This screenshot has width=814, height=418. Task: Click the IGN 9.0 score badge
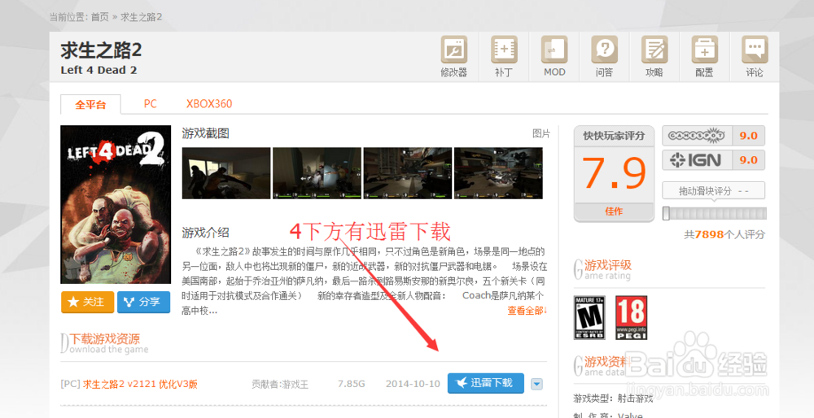tap(713, 160)
